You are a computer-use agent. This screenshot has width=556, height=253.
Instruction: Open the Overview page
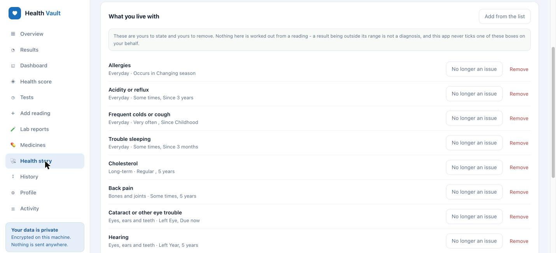point(45,34)
